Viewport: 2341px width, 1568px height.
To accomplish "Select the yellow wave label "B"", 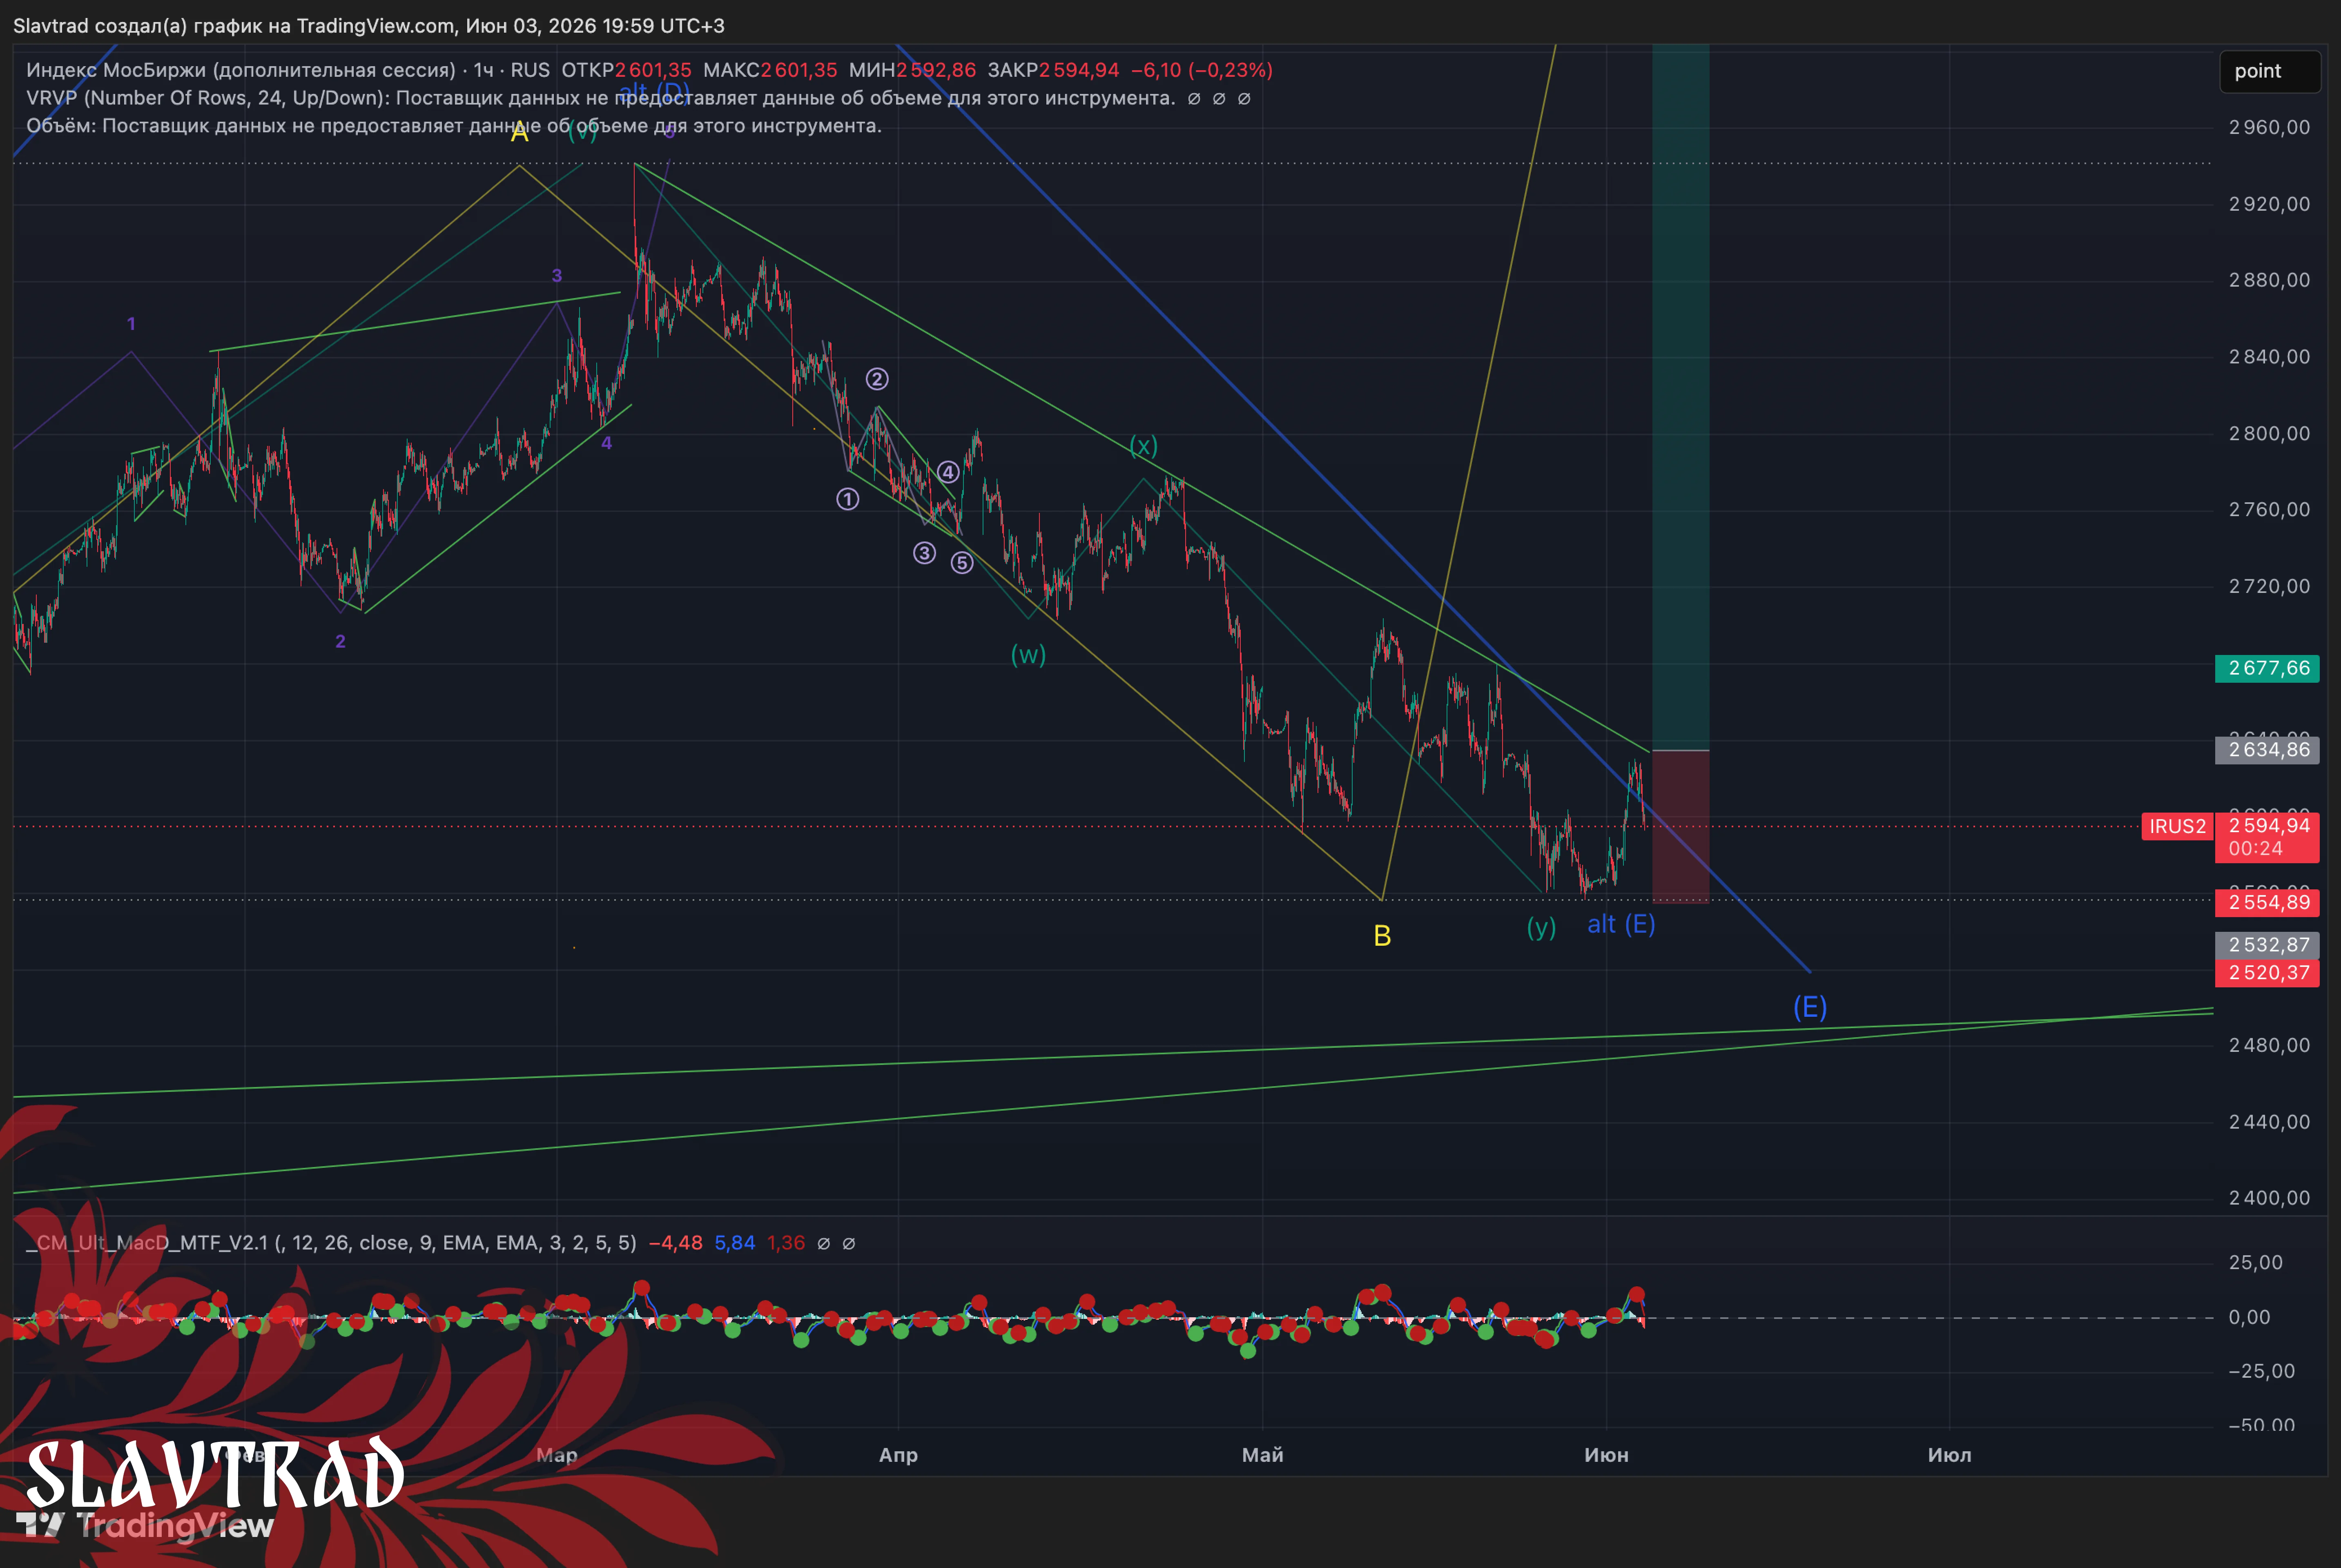I will [1382, 936].
